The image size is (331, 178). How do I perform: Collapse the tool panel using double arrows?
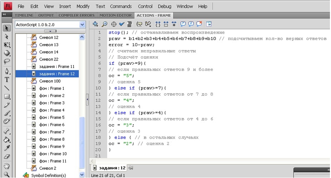4,15
